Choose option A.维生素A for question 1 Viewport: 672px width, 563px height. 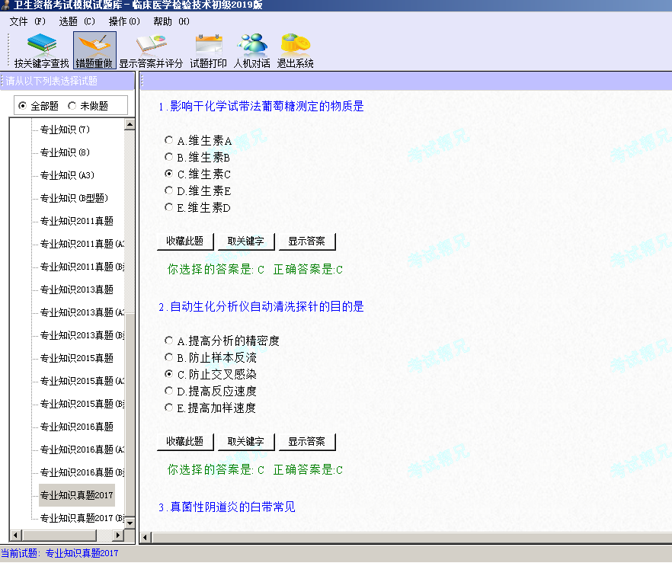pos(169,140)
